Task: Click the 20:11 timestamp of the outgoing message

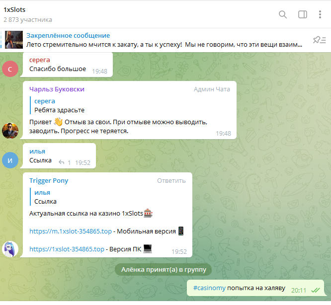Action: point(299,291)
